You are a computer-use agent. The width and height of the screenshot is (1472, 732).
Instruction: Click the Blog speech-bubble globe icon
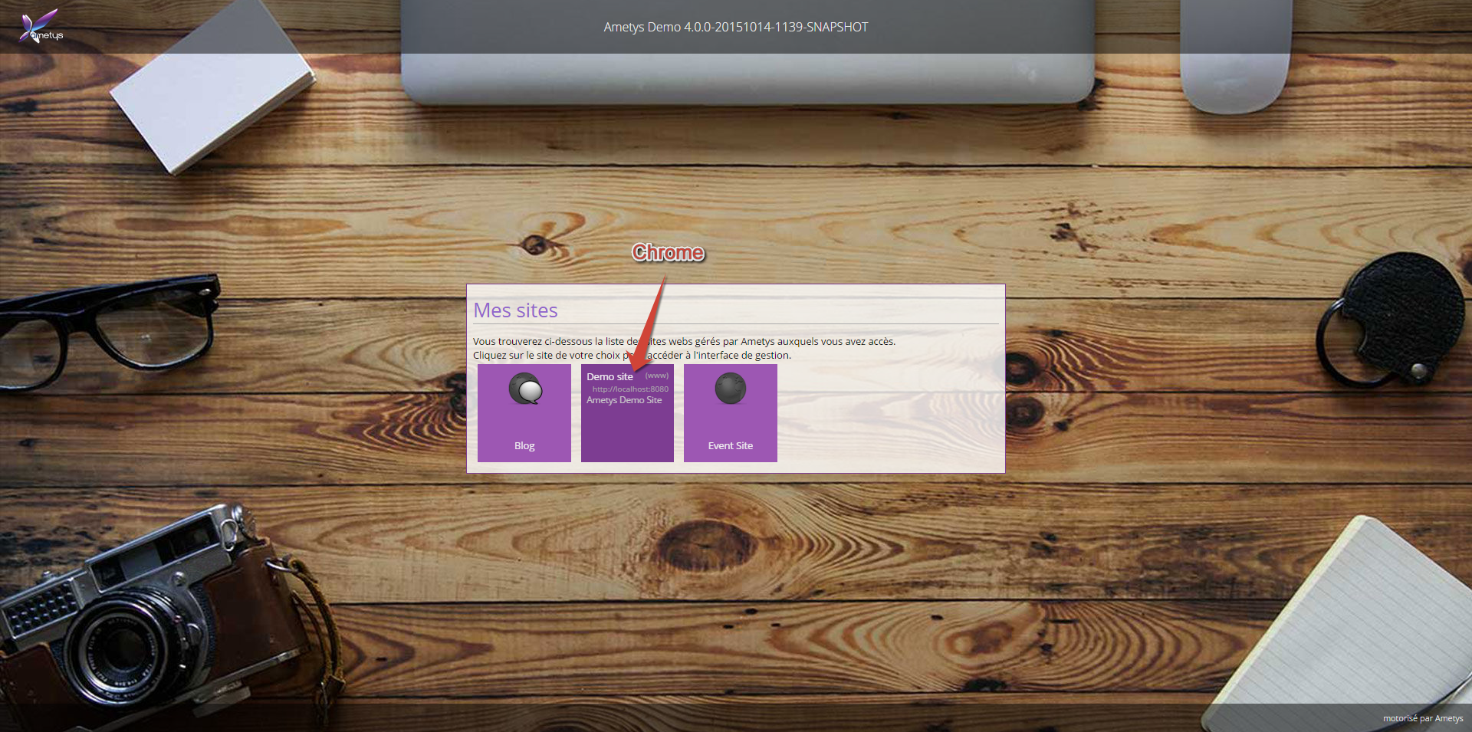(525, 389)
